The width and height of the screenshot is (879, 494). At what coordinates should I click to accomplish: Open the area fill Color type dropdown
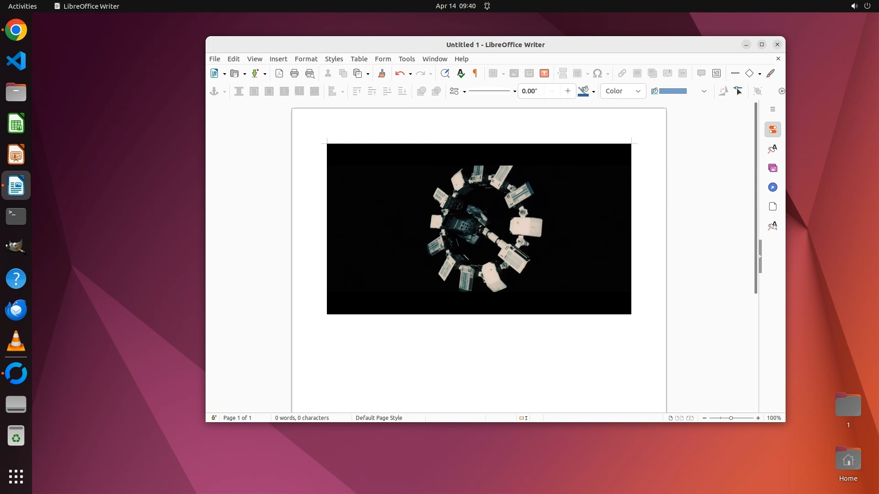pyautogui.click(x=623, y=91)
